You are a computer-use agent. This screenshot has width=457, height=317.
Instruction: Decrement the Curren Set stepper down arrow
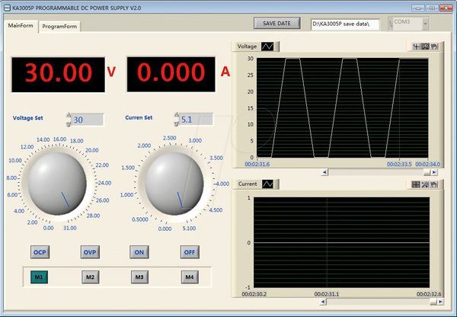point(177,124)
